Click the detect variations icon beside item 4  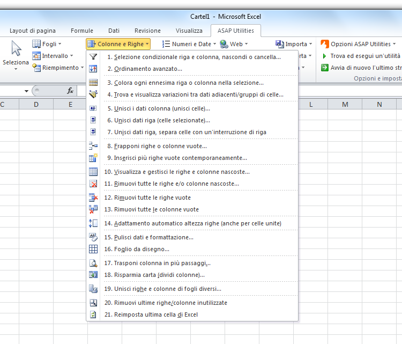tap(93, 94)
